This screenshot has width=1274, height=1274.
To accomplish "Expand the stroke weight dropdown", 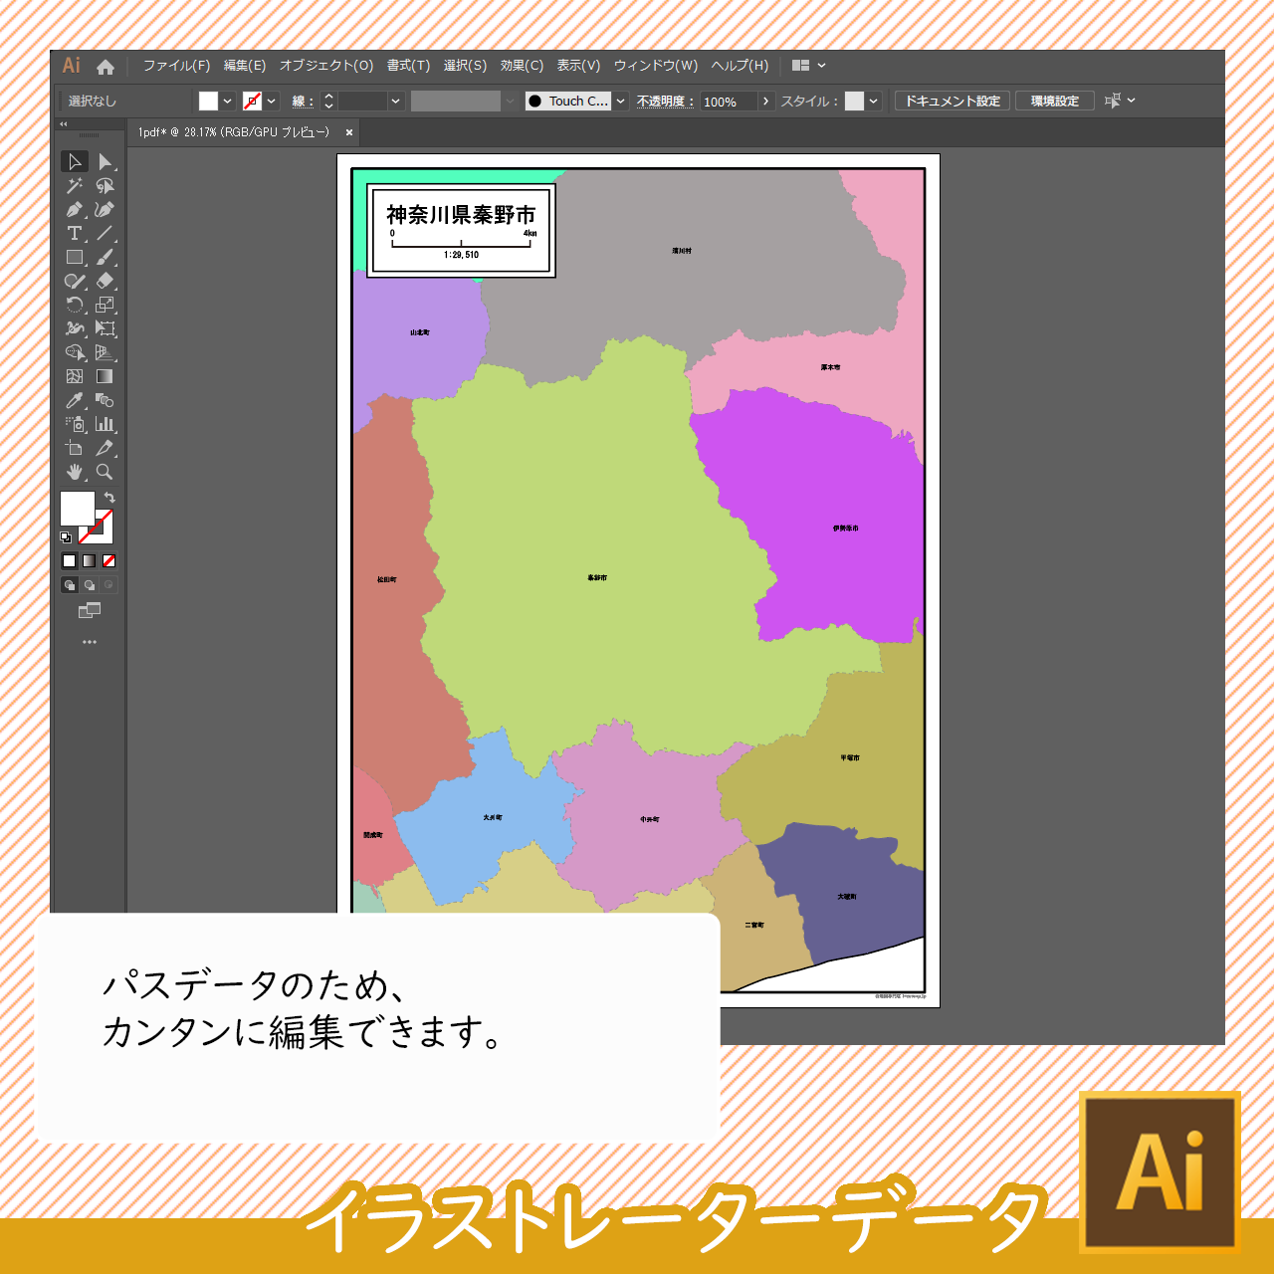I will (396, 101).
